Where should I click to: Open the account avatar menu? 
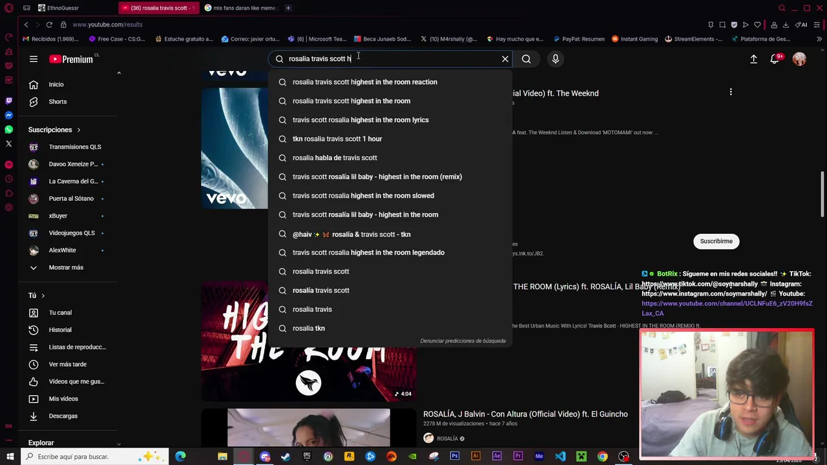pos(800,59)
